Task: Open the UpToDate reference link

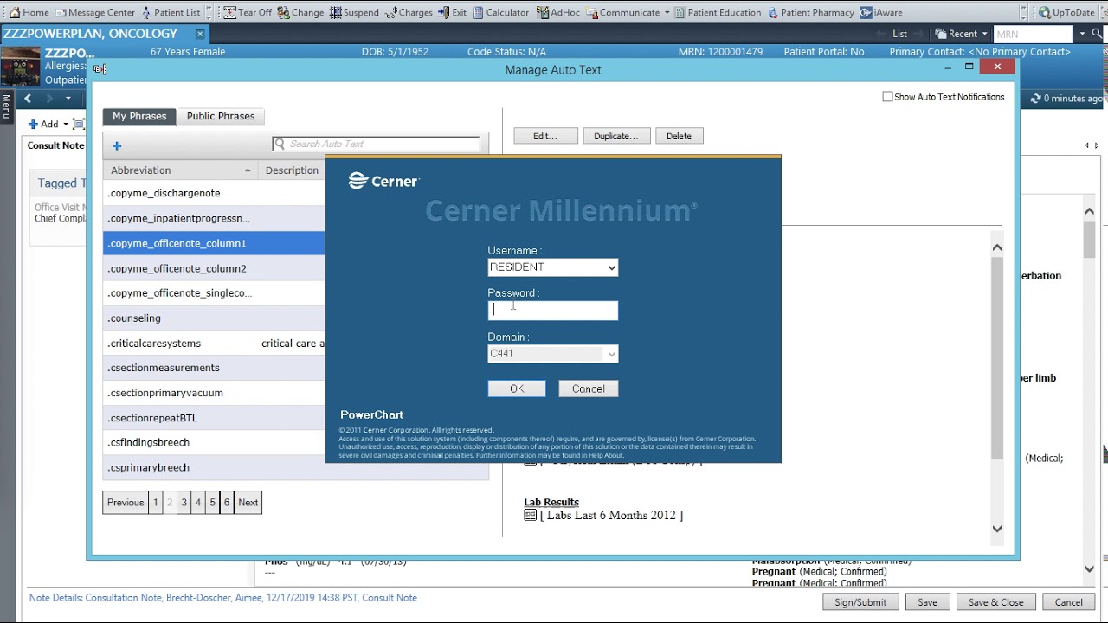Action: 1066,12
